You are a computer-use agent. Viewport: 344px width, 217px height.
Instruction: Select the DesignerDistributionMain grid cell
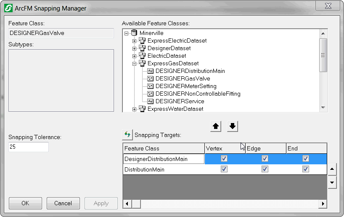[x=164, y=159]
